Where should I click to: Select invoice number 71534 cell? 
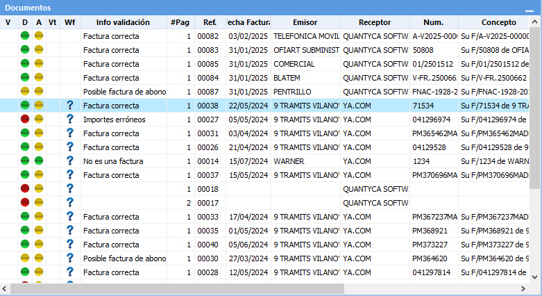click(x=434, y=106)
